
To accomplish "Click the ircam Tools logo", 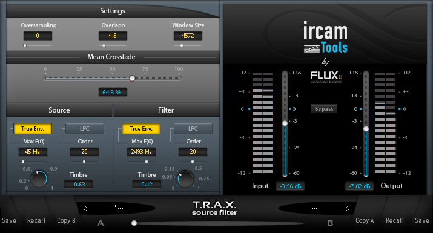I will 325,38.
